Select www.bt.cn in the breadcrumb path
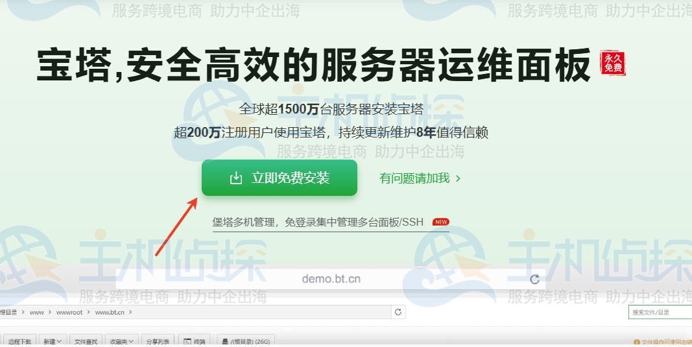 110,312
